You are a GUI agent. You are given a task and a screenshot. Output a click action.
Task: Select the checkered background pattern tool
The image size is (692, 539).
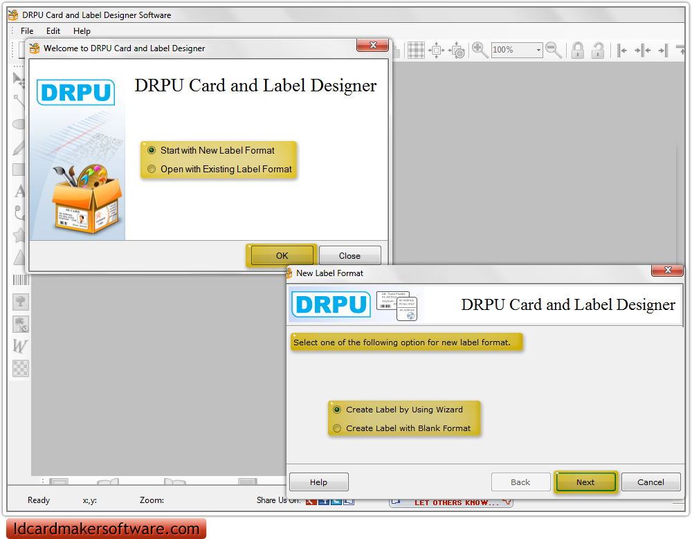[20, 368]
